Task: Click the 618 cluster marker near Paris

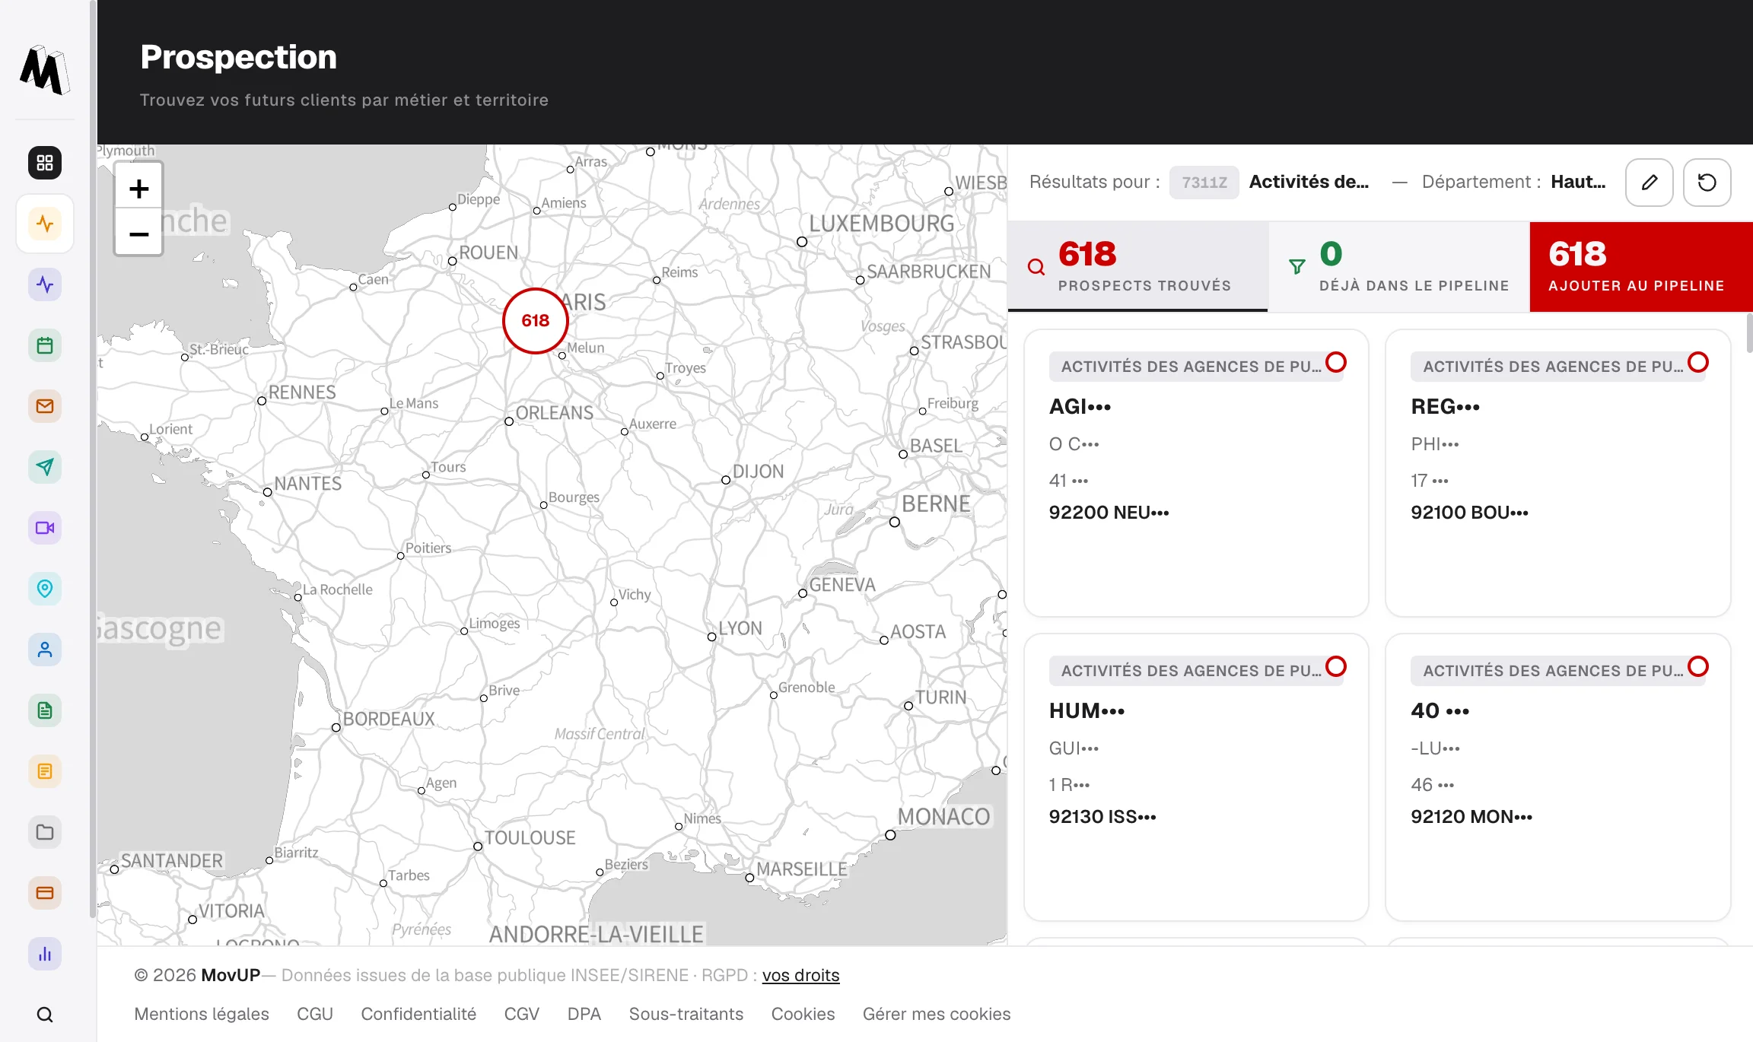Action: coord(535,321)
